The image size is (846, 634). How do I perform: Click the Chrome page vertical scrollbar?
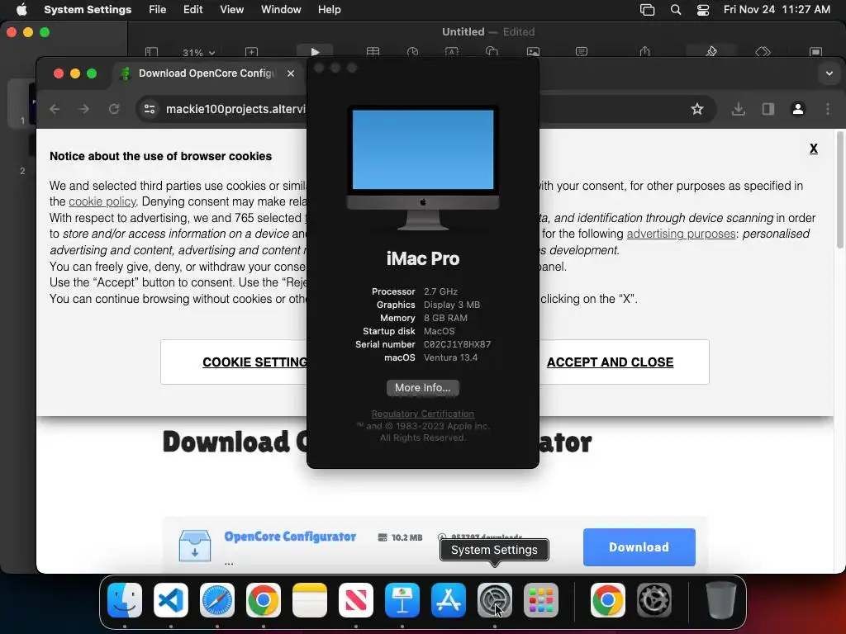point(839,189)
